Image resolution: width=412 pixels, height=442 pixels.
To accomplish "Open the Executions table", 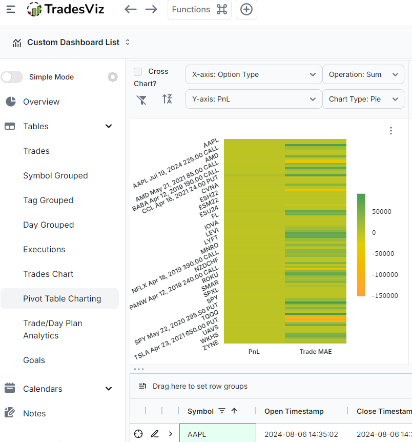I will [44, 250].
